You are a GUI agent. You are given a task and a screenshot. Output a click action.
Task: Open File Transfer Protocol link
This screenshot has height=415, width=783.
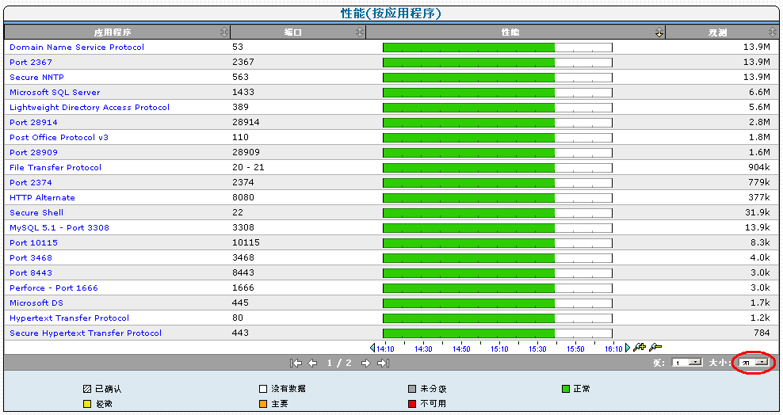point(55,168)
